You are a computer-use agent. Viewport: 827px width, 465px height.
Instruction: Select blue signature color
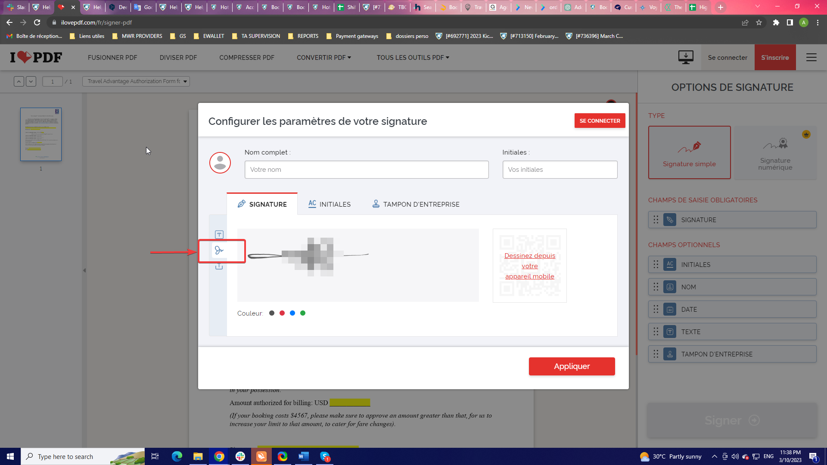click(292, 313)
